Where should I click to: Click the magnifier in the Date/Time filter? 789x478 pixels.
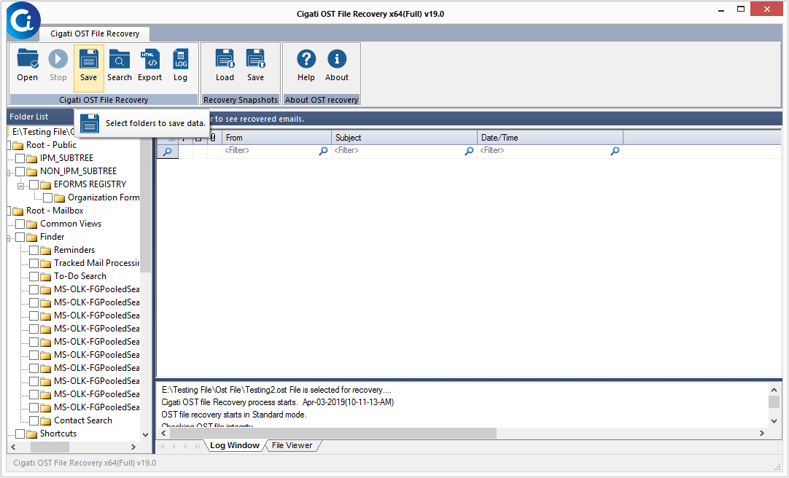[615, 151]
